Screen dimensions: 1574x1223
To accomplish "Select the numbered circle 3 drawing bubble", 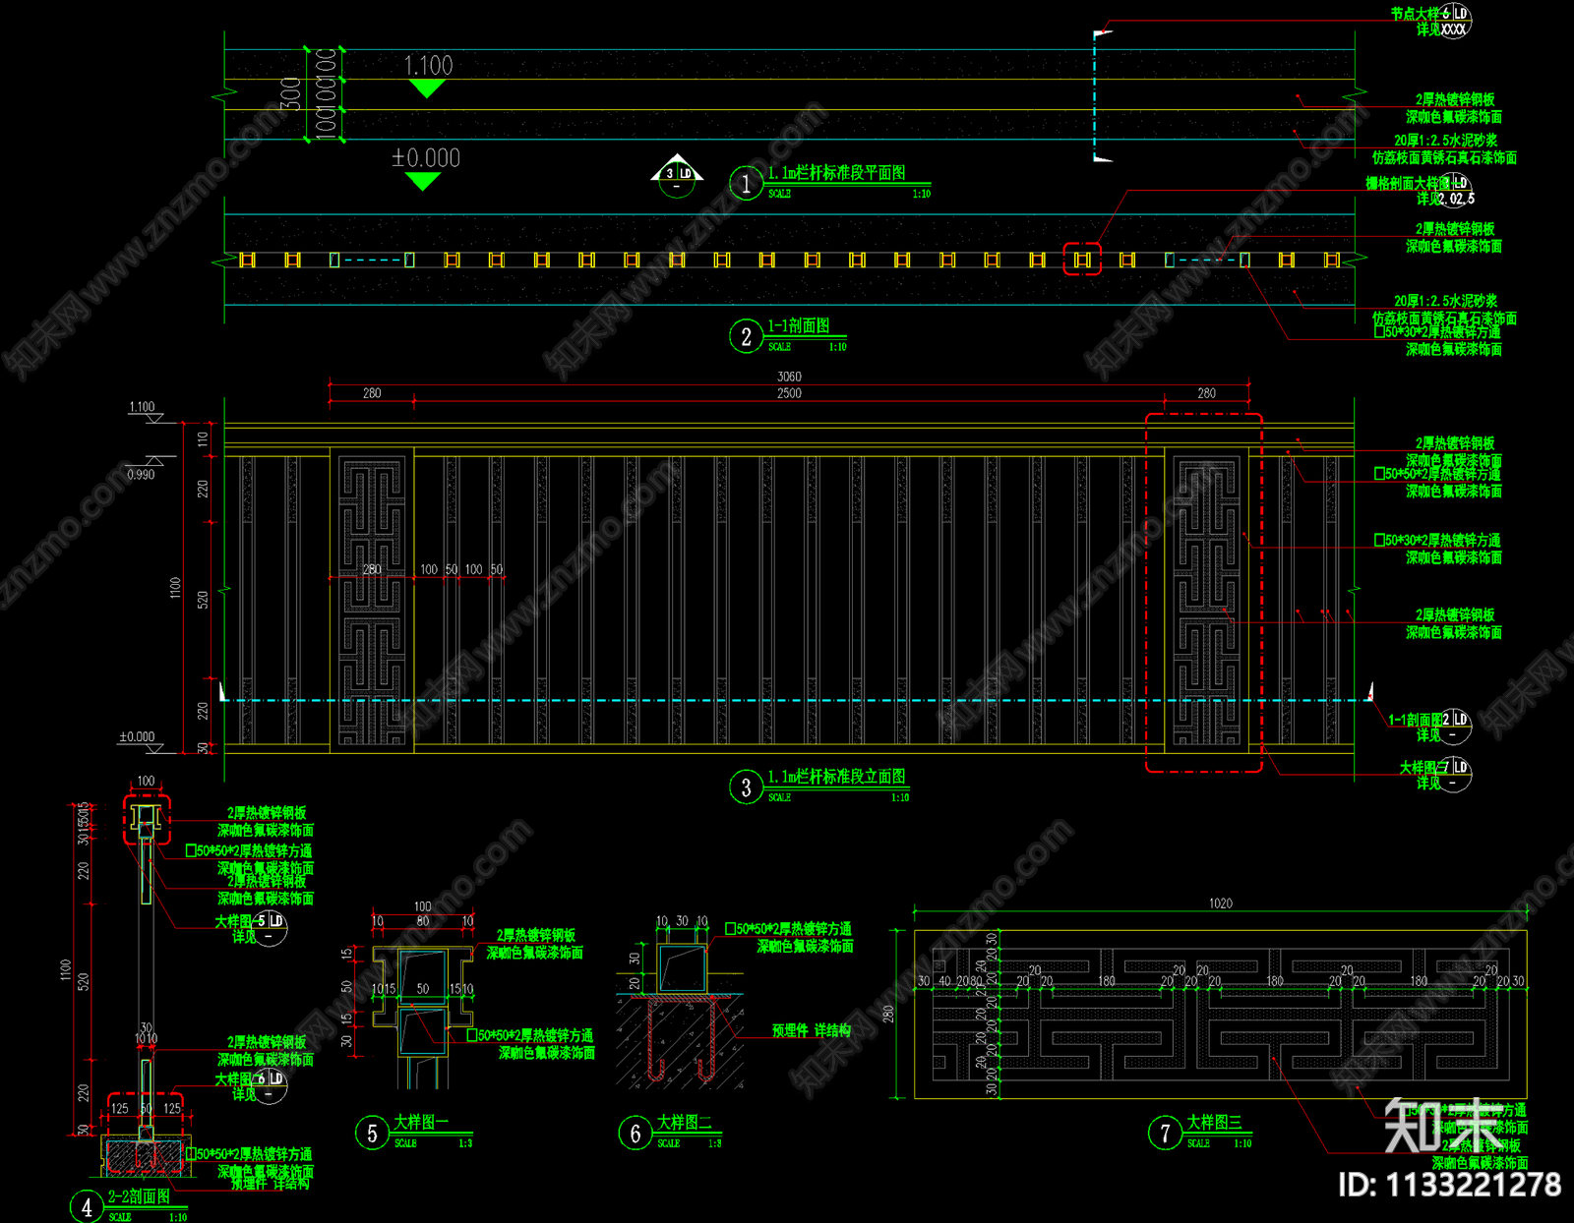I will click(x=746, y=786).
